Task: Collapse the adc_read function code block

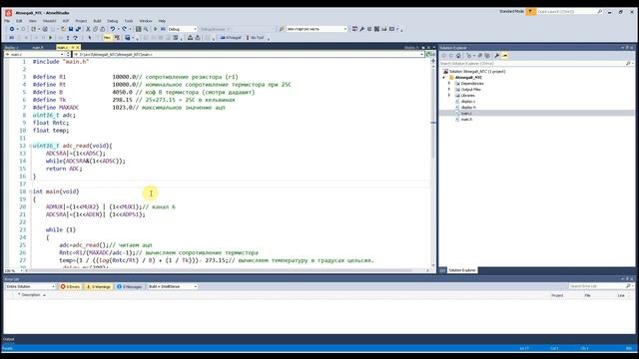Action: tap(30, 146)
